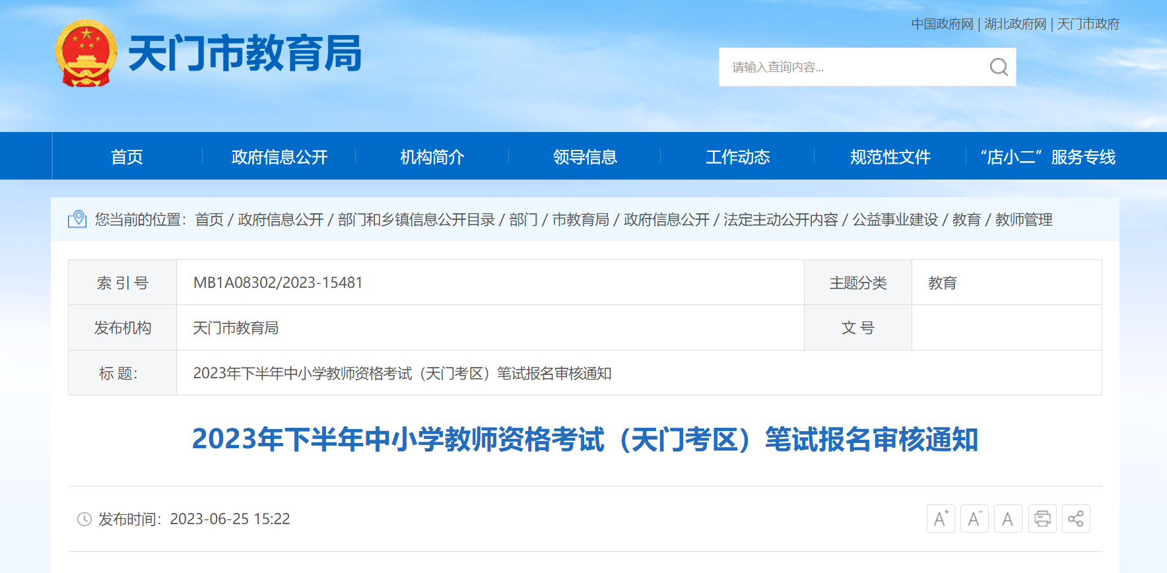Focus the 请输入查询内容 search field
Screen dimensions: 1167x573
851,67
